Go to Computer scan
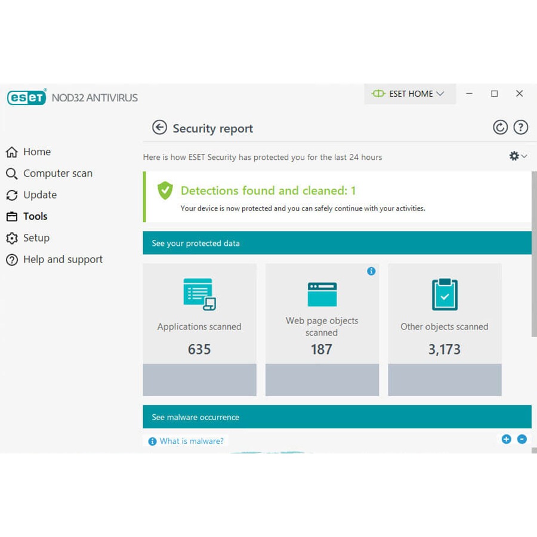The image size is (537, 537). [x=58, y=173]
